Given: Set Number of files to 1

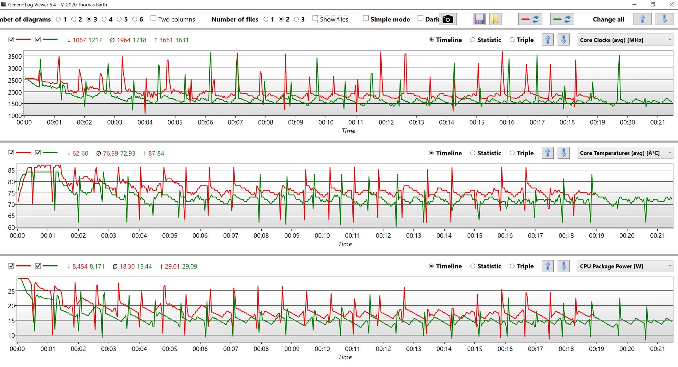Looking at the screenshot, I should click(x=266, y=19).
